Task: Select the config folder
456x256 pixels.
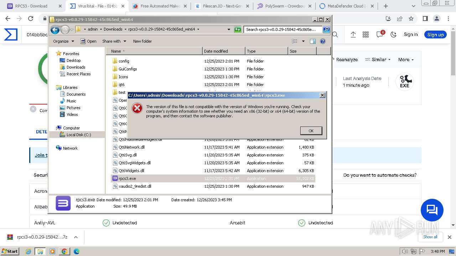Action: [x=124, y=61]
